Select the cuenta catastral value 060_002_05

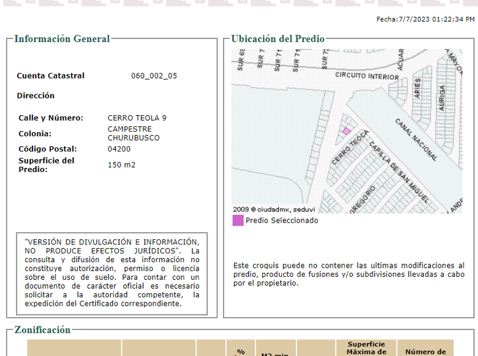154,76
